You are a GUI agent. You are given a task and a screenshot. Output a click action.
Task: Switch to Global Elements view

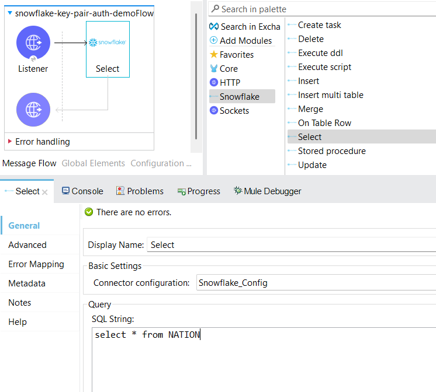[x=93, y=163]
